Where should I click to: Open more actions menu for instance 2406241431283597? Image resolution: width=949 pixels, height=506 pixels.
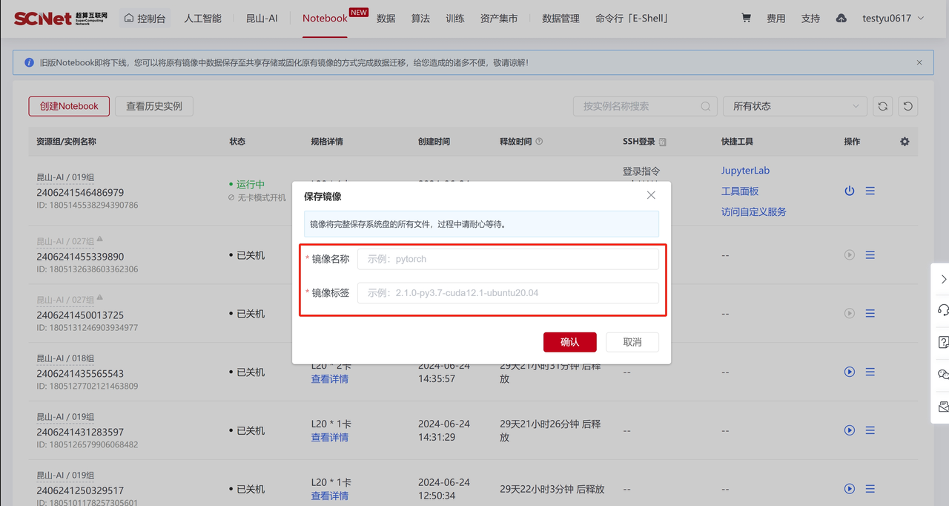click(x=870, y=430)
